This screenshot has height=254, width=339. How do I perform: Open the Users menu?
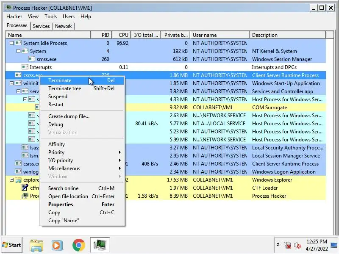point(69,17)
